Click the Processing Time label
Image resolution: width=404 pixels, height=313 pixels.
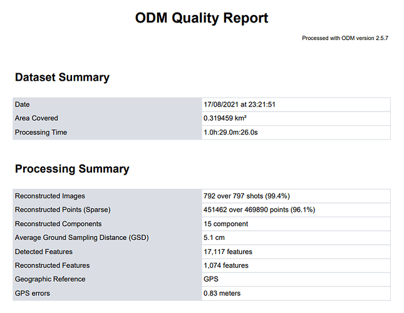[41, 132]
